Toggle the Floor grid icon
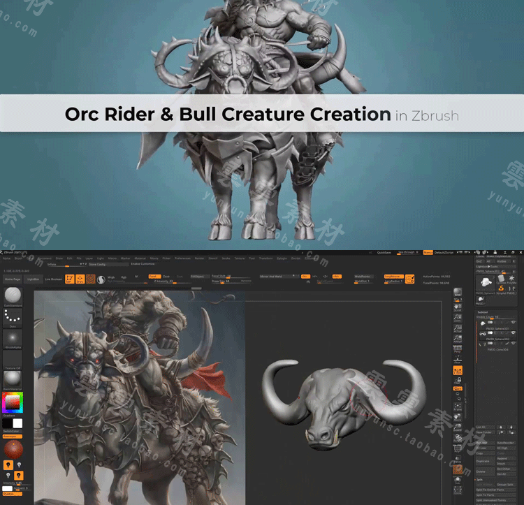 point(458,360)
